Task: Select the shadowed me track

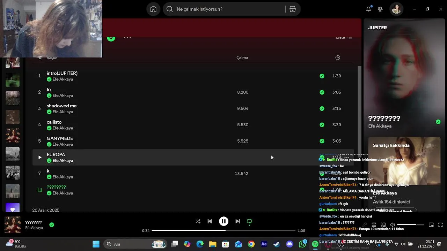Action: (x=62, y=106)
